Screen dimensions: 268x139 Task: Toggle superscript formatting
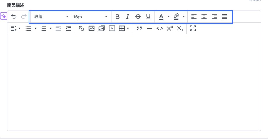(x=170, y=28)
